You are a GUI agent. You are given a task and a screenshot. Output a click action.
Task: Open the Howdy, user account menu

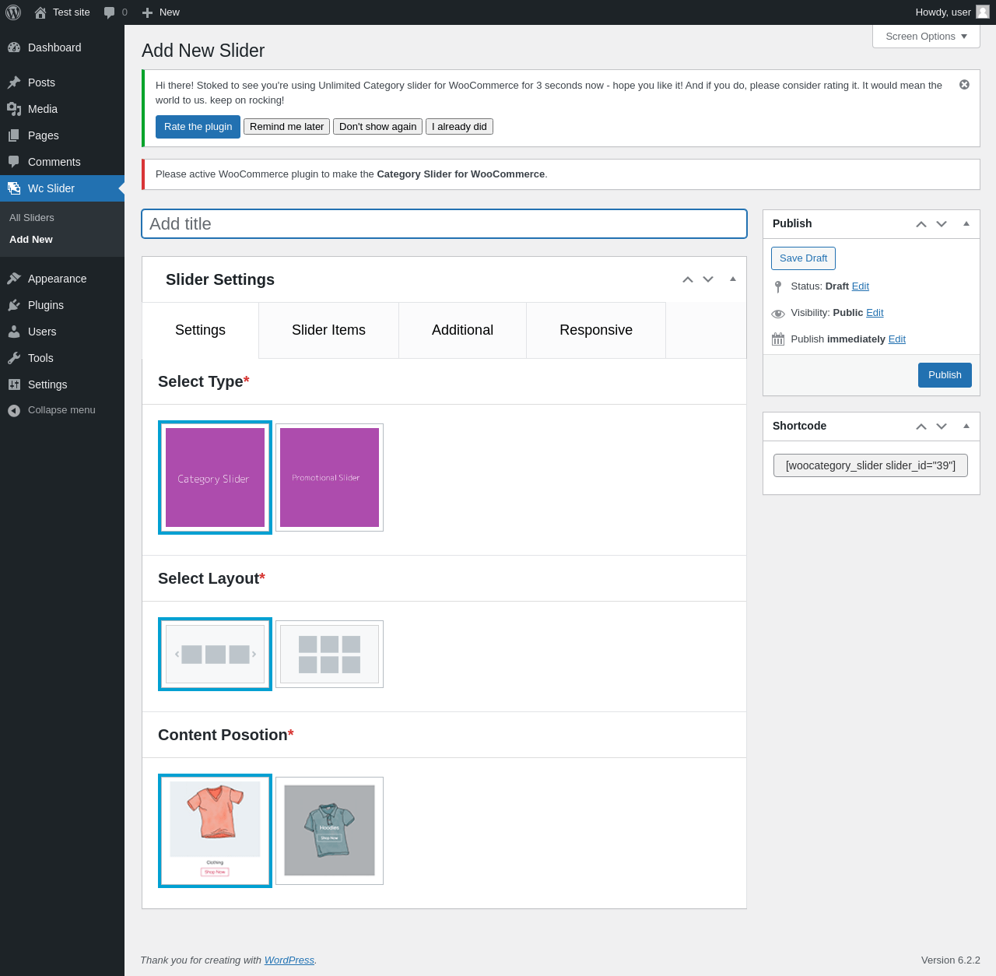coord(952,12)
